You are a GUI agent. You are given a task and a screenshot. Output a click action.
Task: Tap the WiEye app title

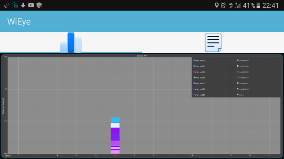point(19,22)
